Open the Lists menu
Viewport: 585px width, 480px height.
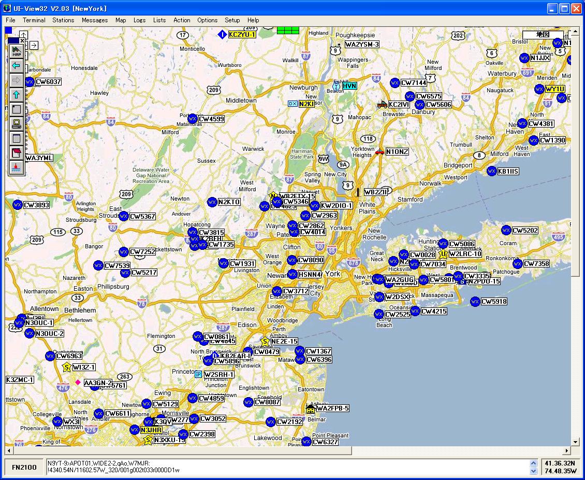tap(159, 20)
